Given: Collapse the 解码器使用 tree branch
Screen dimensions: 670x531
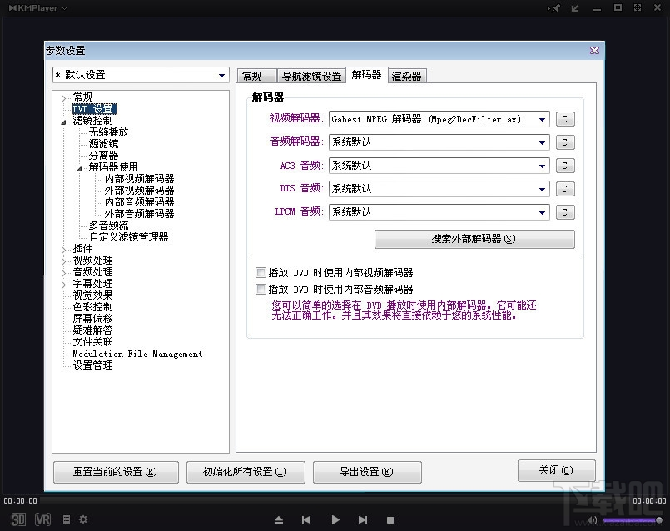Looking at the screenshot, I should tap(77, 166).
